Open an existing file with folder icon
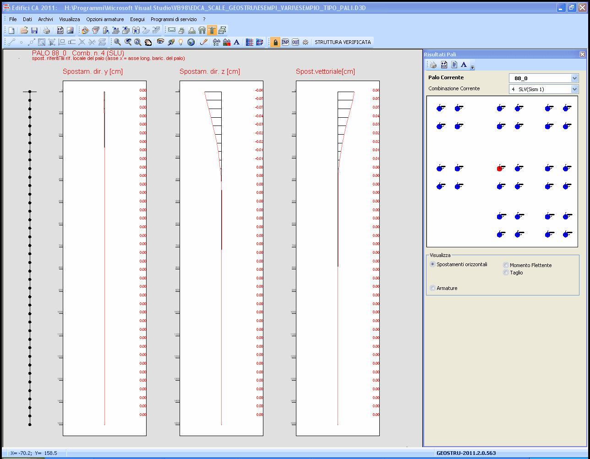 point(24,31)
